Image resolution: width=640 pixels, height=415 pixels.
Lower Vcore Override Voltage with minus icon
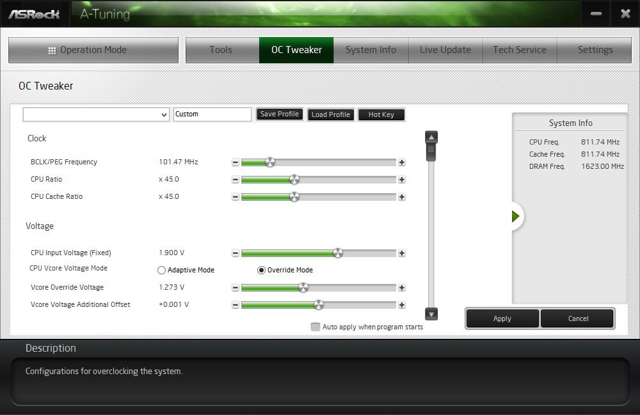235,288
